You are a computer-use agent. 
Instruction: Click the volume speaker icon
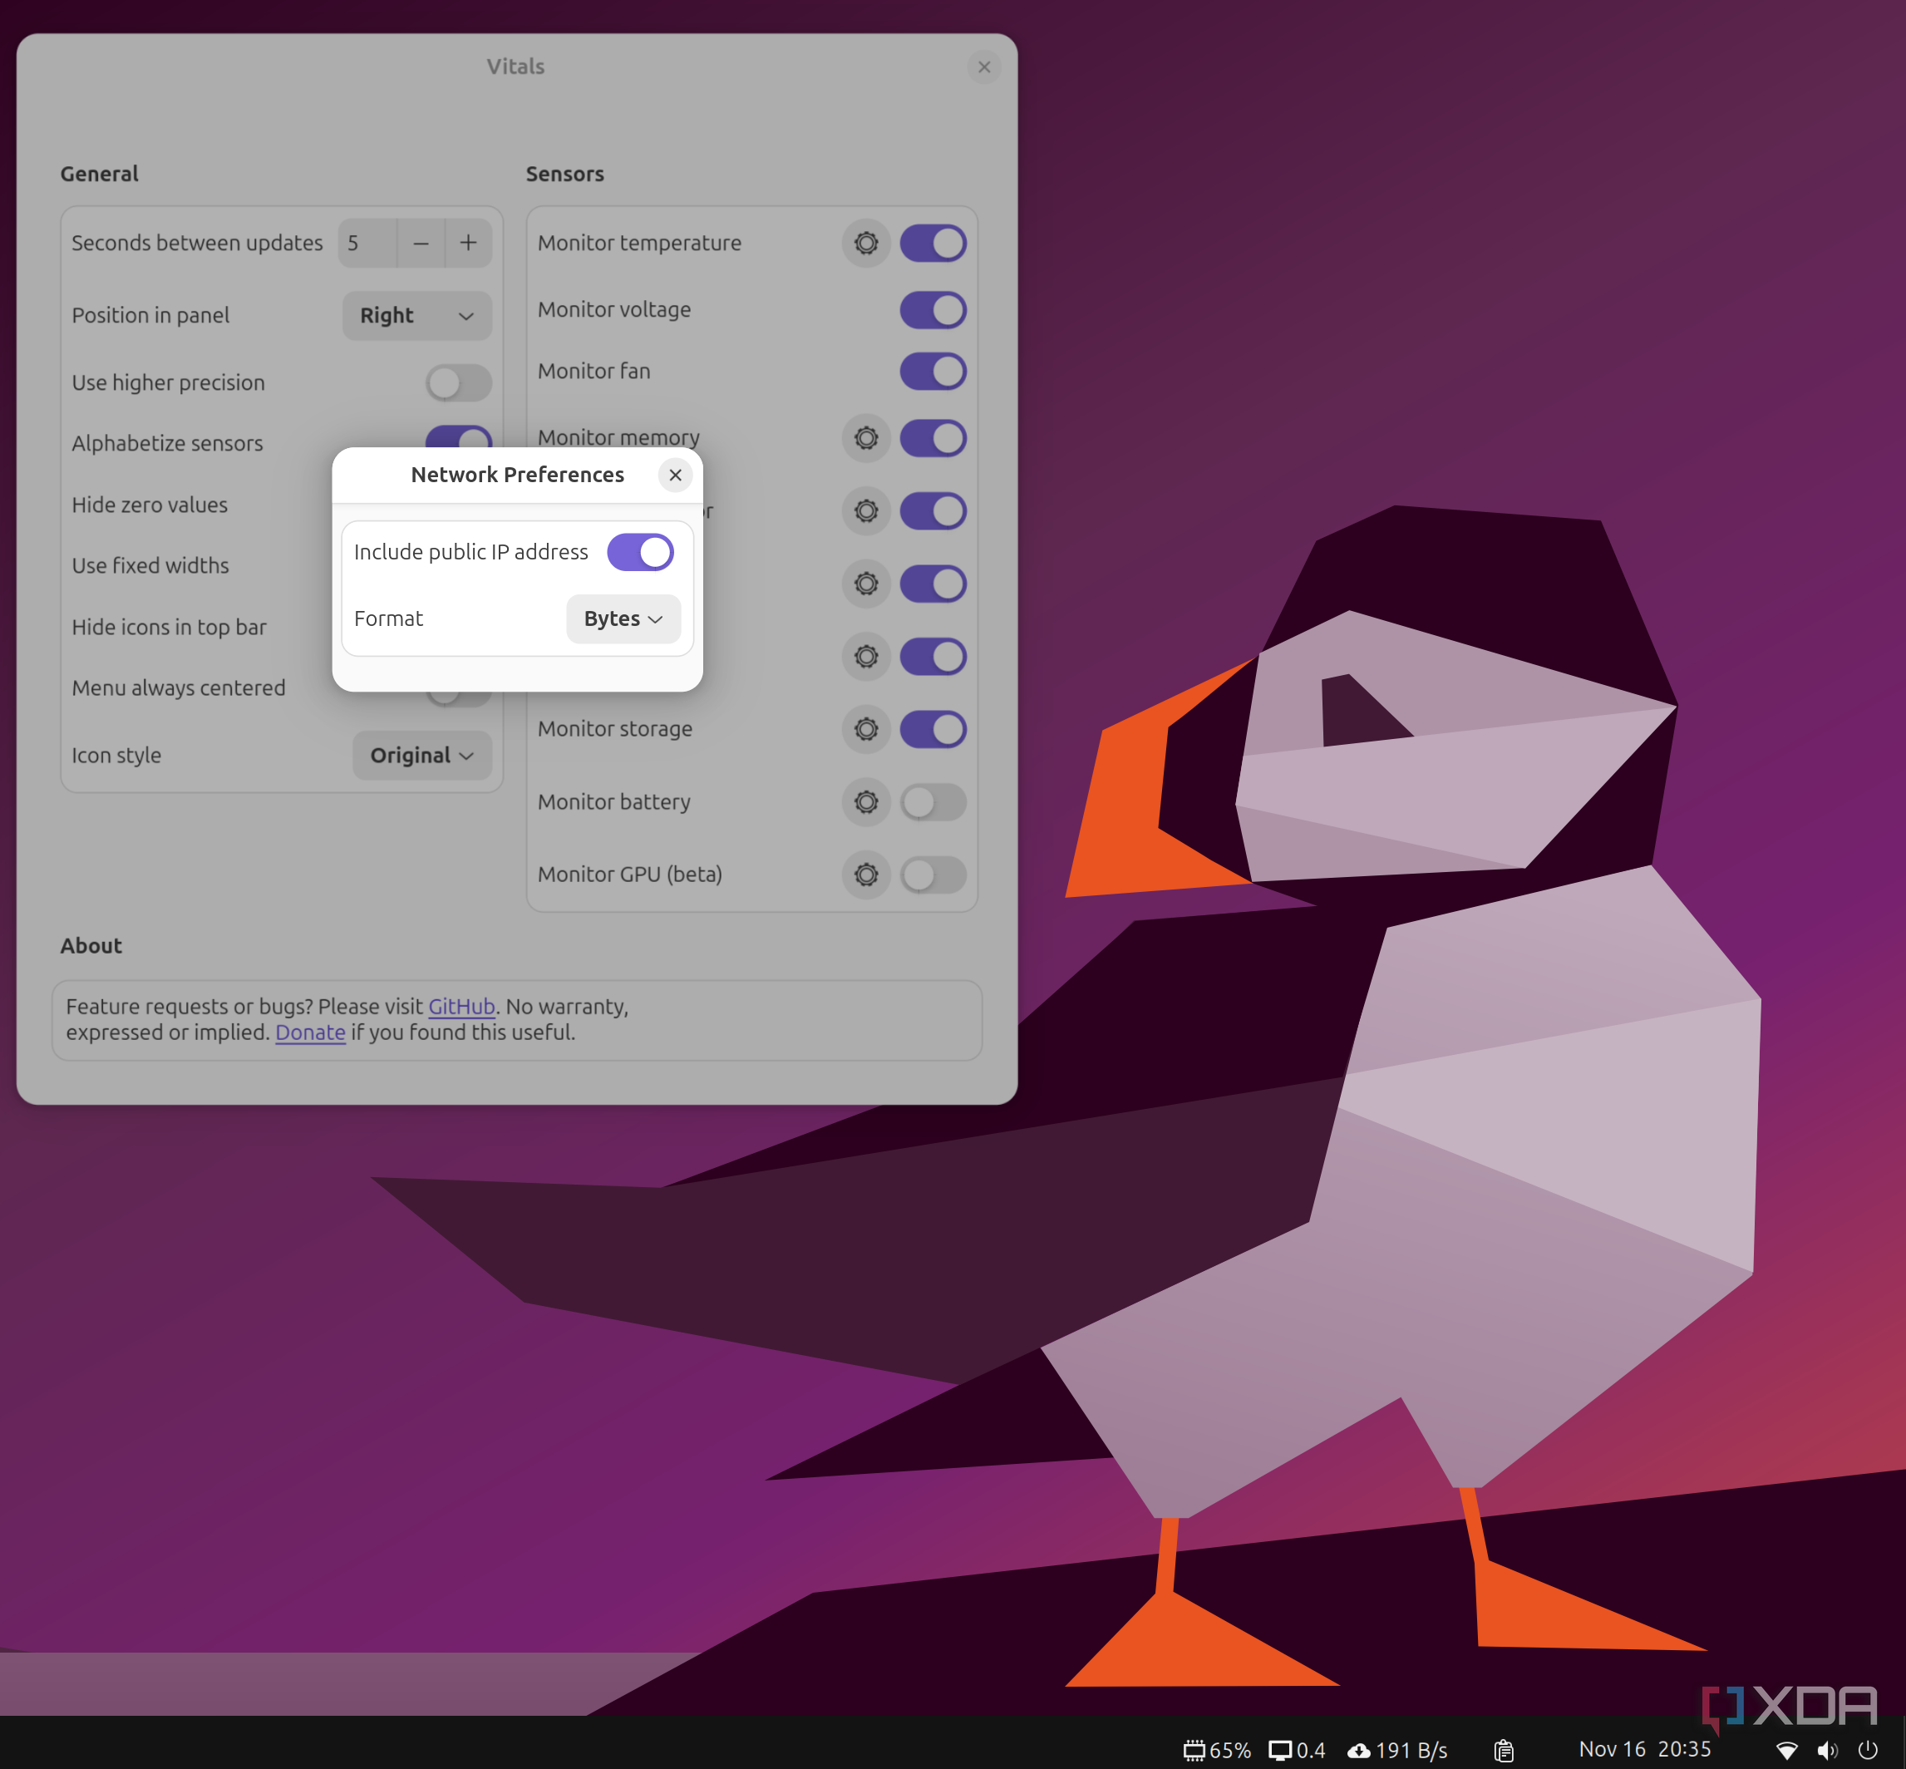pos(1828,1751)
